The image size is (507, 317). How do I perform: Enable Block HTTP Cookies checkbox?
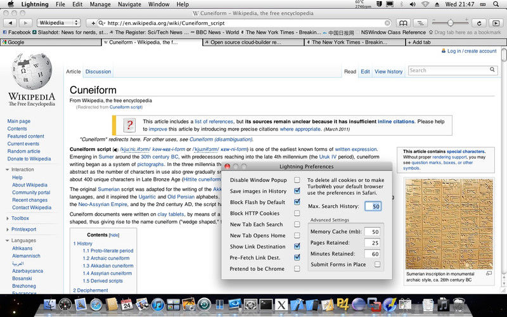point(297,213)
